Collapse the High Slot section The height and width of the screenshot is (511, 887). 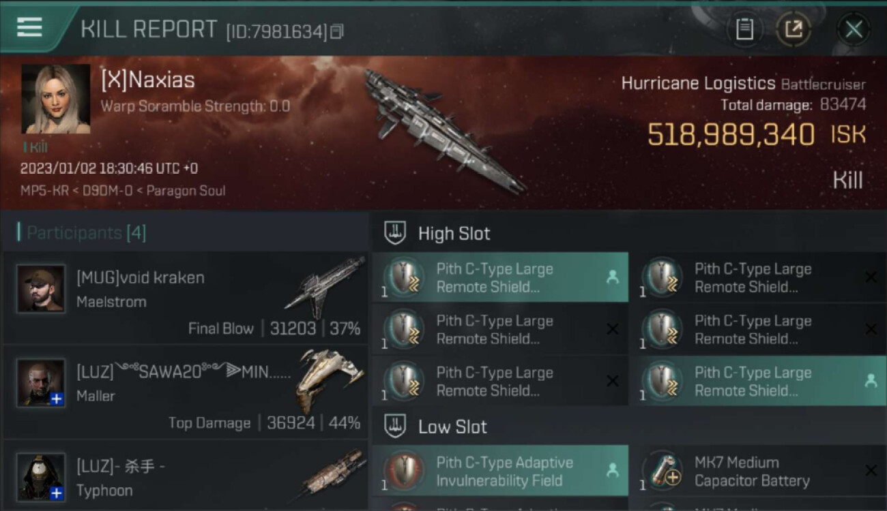point(396,233)
